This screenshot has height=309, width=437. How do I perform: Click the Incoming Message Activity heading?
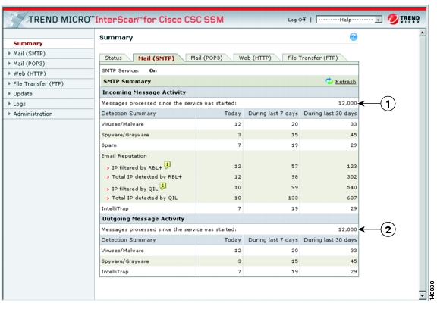pos(144,92)
